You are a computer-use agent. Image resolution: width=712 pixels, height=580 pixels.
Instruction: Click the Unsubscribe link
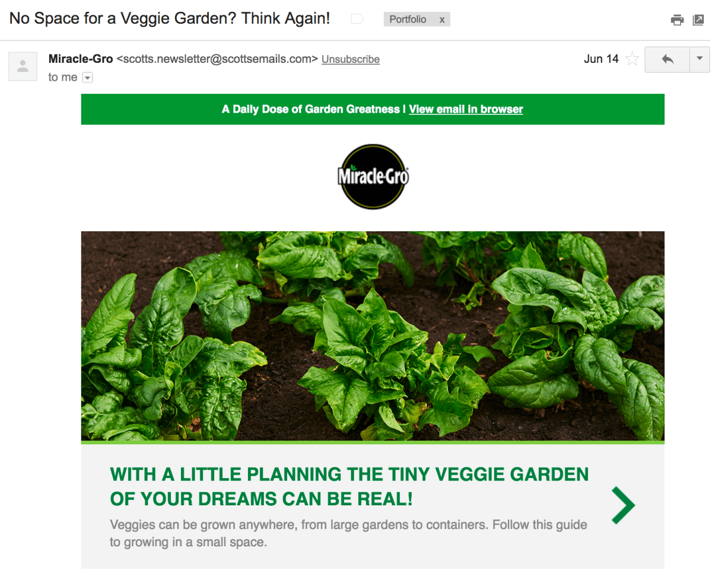[351, 59]
